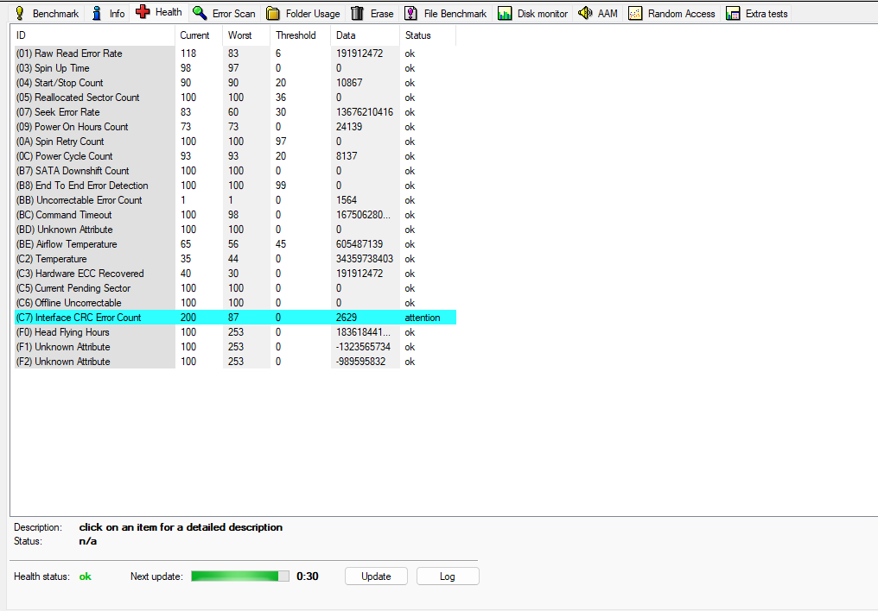The height and width of the screenshot is (611, 878).
Task: Click the File Benchmark icon
Action: [411, 14]
